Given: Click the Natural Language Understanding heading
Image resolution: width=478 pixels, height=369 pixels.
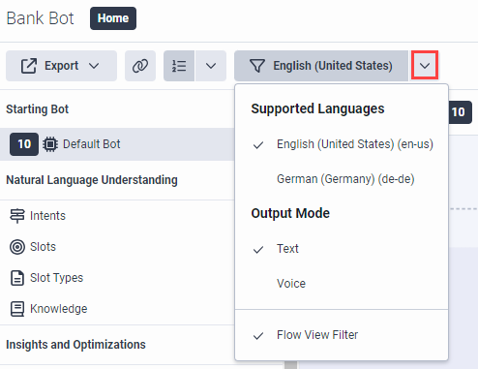Looking at the screenshot, I should pyautogui.click(x=92, y=180).
